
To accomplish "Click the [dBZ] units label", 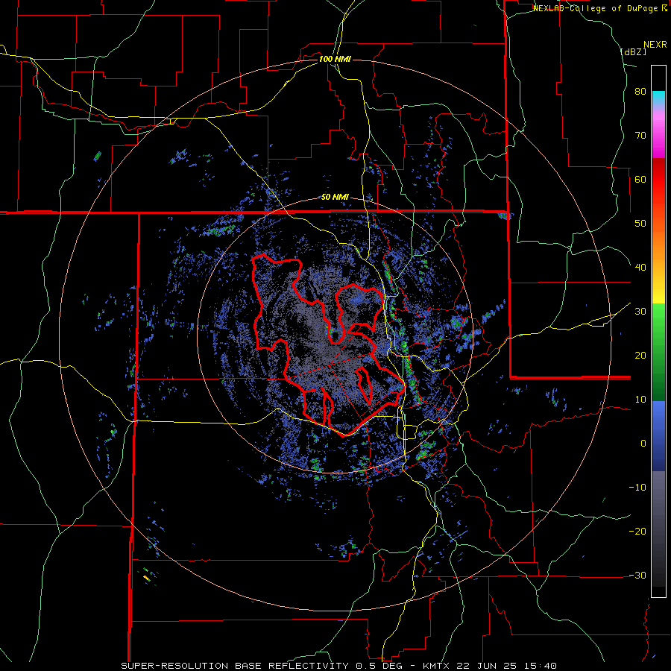I will coord(633,51).
